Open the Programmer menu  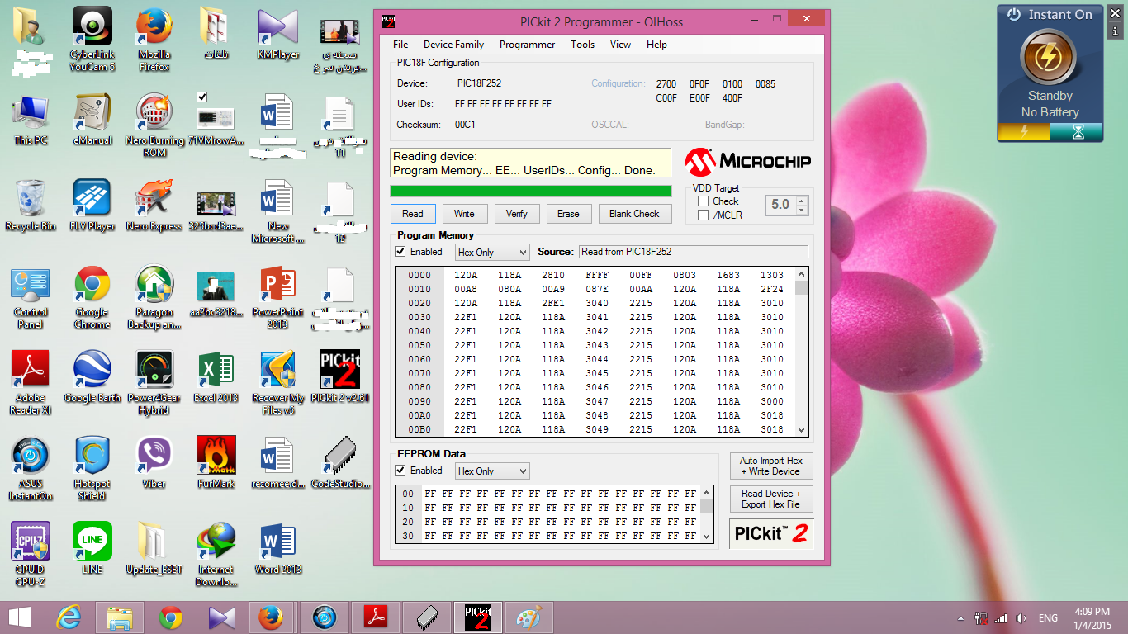pos(527,45)
